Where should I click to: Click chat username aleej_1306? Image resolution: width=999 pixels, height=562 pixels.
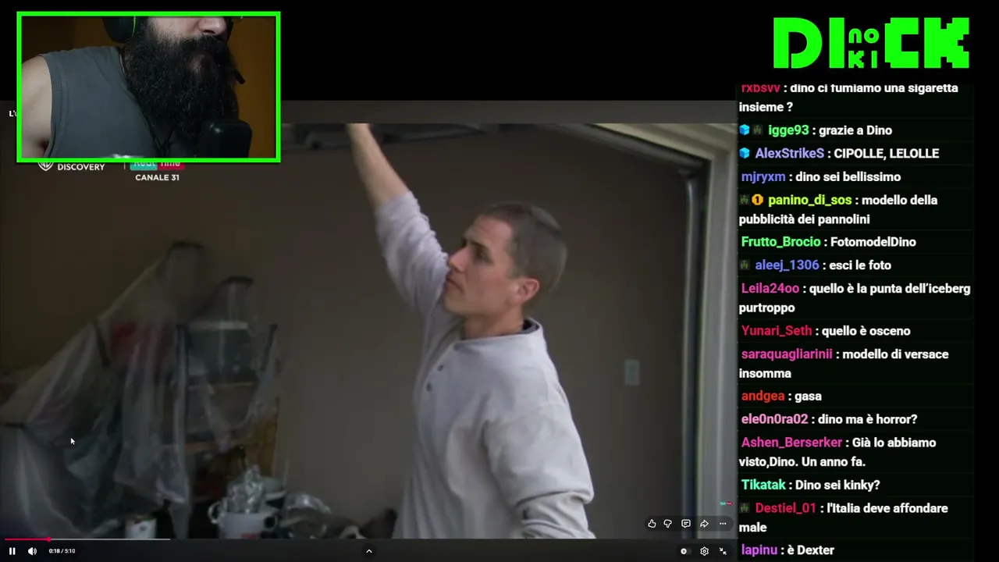pyautogui.click(x=787, y=265)
